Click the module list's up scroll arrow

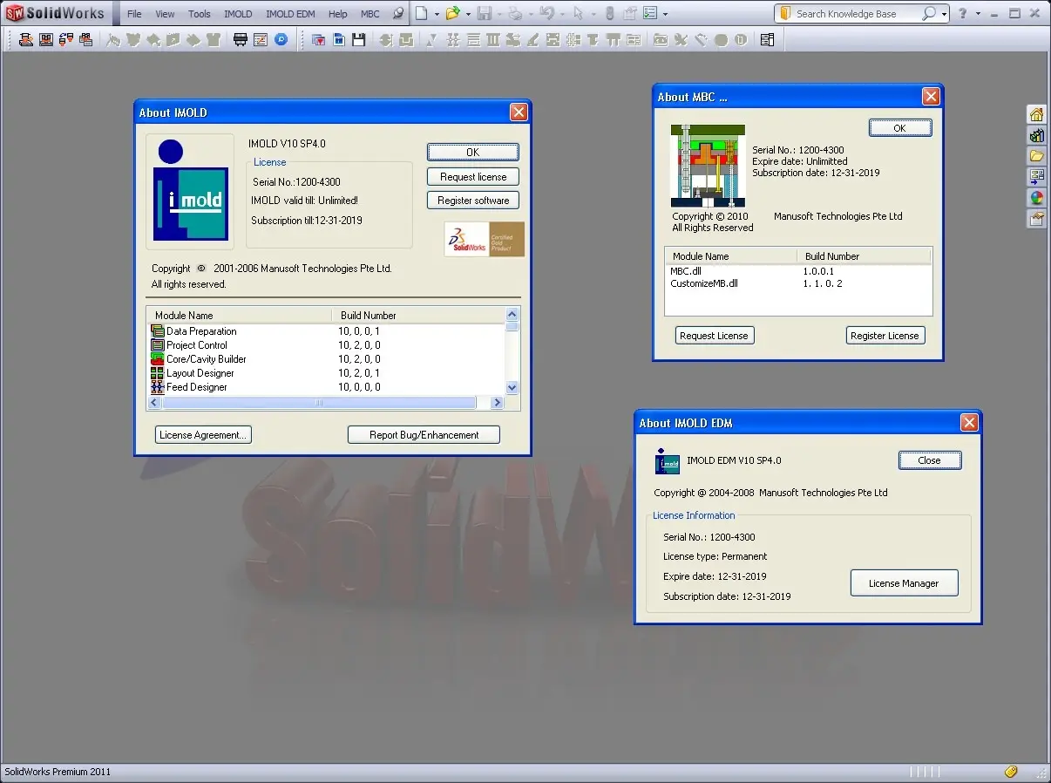pos(512,315)
